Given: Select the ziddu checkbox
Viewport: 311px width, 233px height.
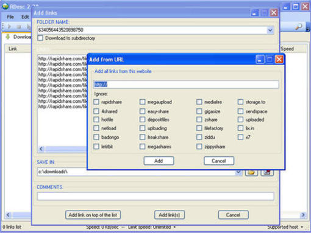Looking at the screenshot, I should 199,137.
